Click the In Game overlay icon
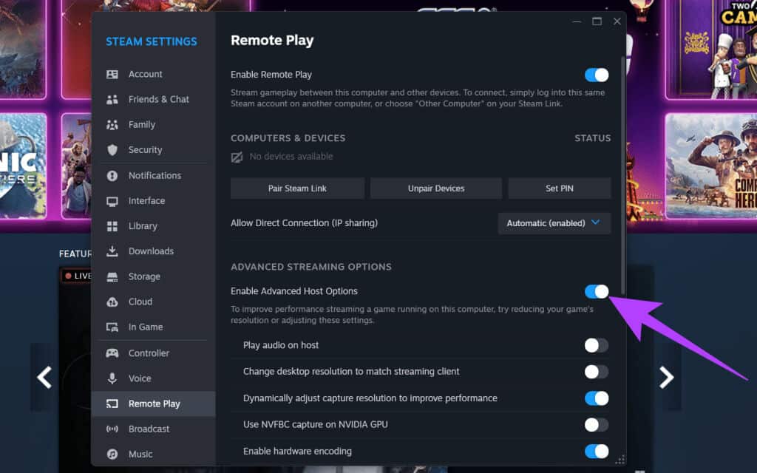The width and height of the screenshot is (757, 473). pyautogui.click(x=112, y=327)
